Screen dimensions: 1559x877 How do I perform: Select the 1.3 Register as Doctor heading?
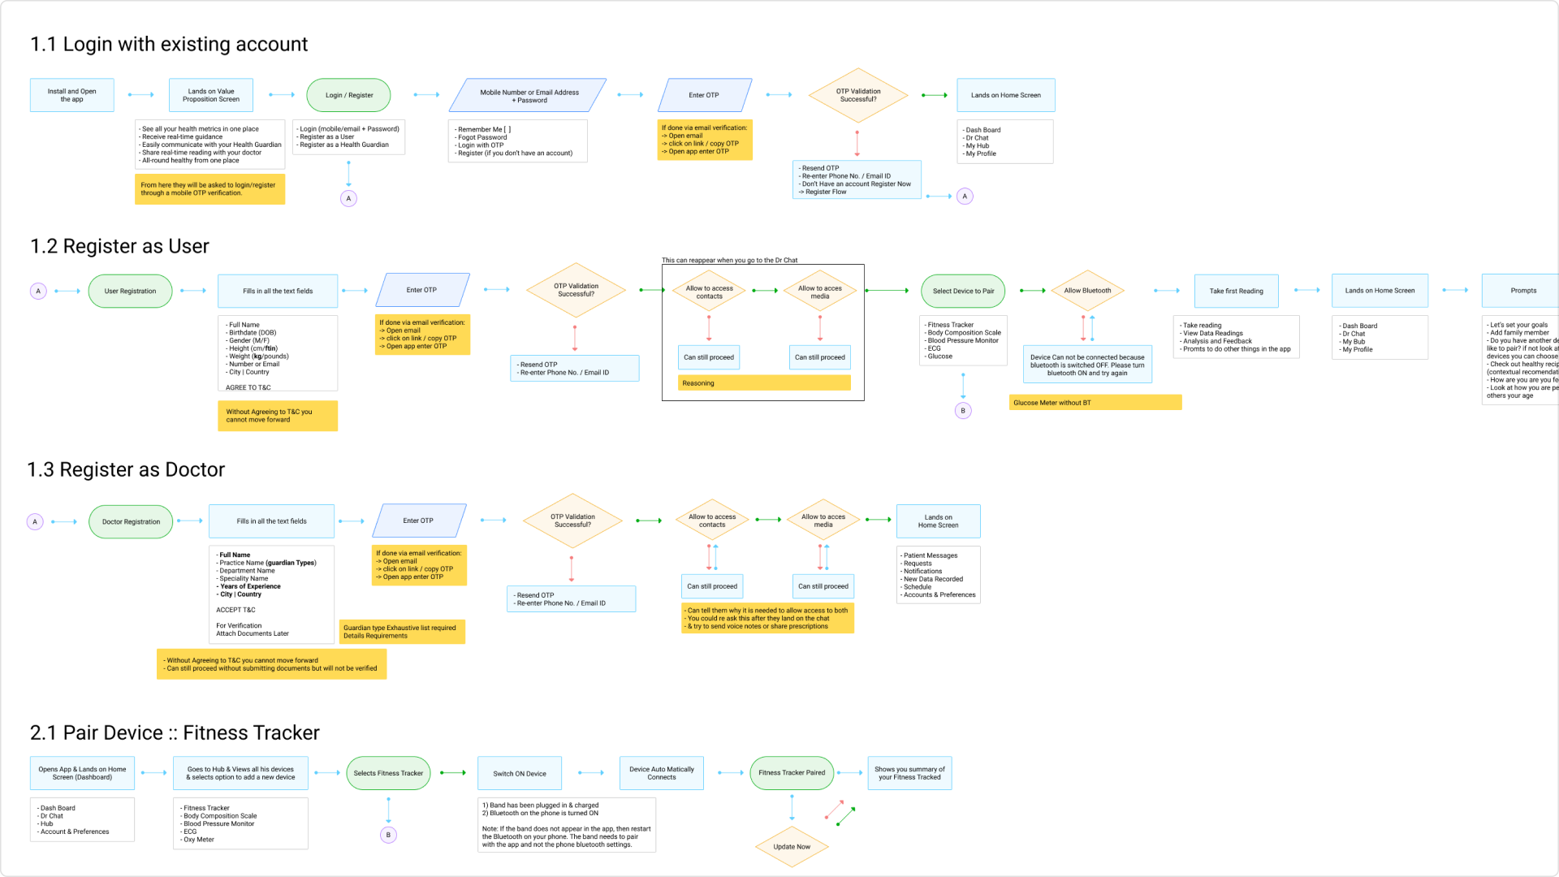pyautogui.click(x=126, y=469)
